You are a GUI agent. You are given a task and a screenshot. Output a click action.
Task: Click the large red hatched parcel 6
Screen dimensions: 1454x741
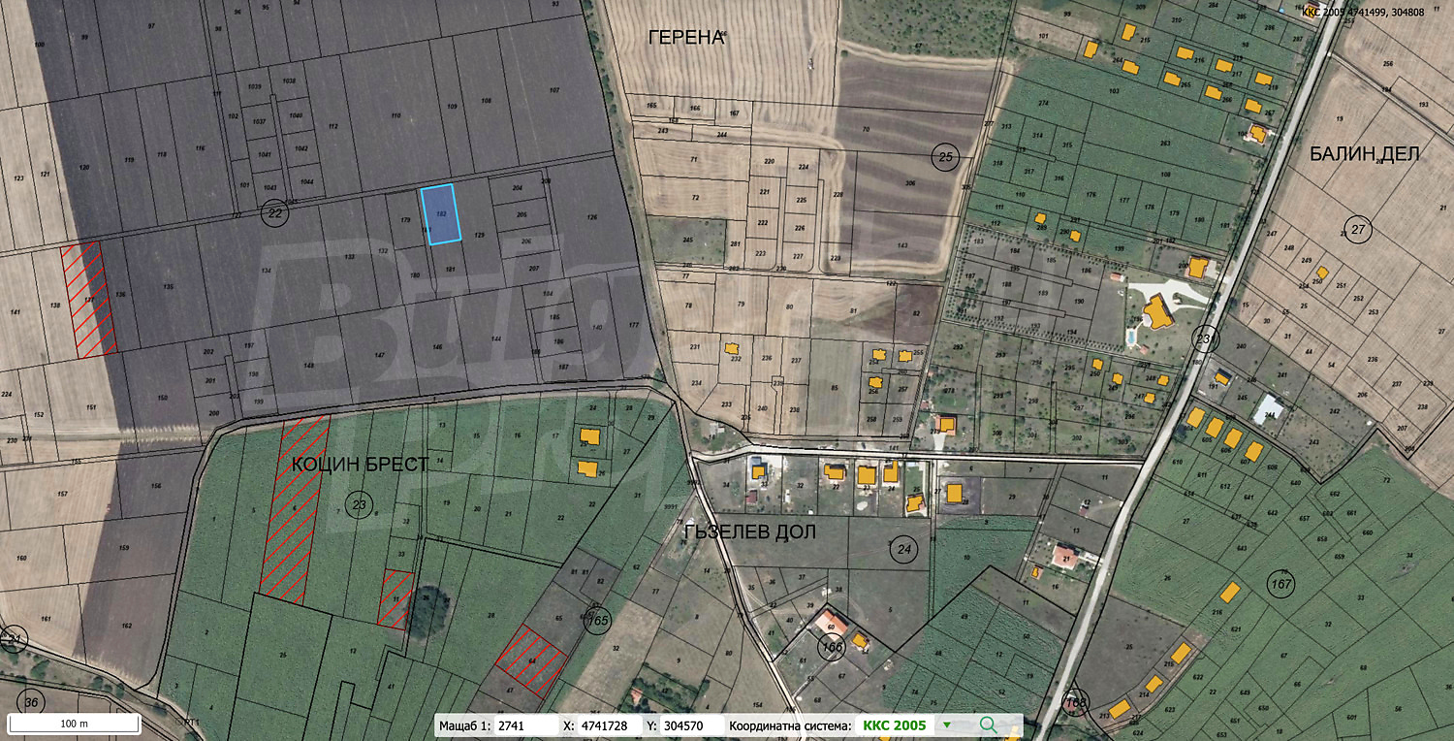[294, 509]
